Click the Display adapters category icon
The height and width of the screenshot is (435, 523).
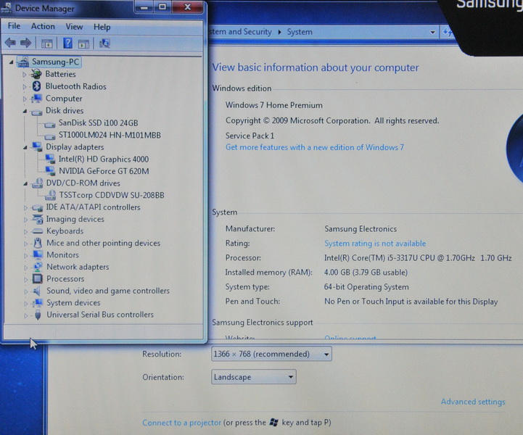37,146
